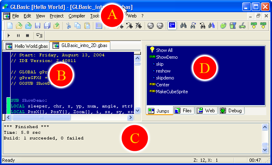Click binoculars with black backward arrow
272x165 pixels.
coord(202,26)
